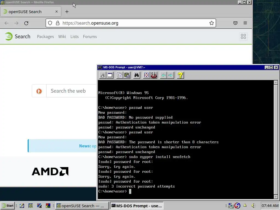Click the speaker volume tray icon
Screen dimensions: 280x210
(253, 206)
